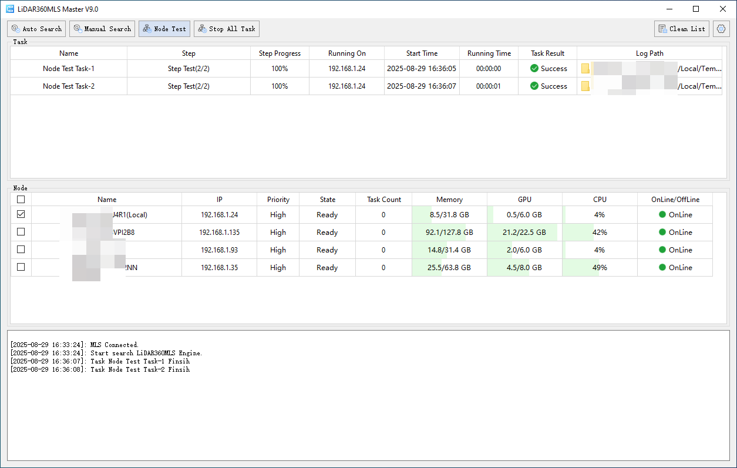Run Node Test from the toolbar

click(164, 29)
